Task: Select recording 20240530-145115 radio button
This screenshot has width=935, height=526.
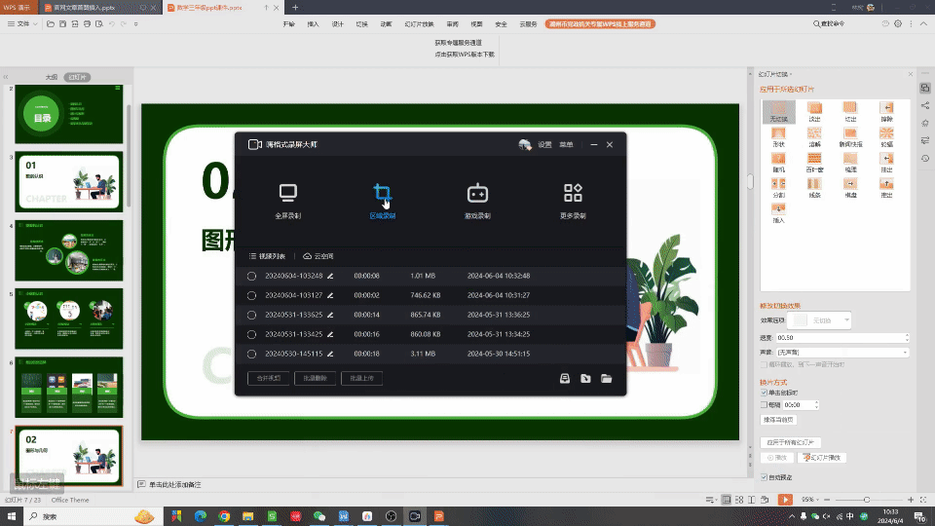Action: 251,354
